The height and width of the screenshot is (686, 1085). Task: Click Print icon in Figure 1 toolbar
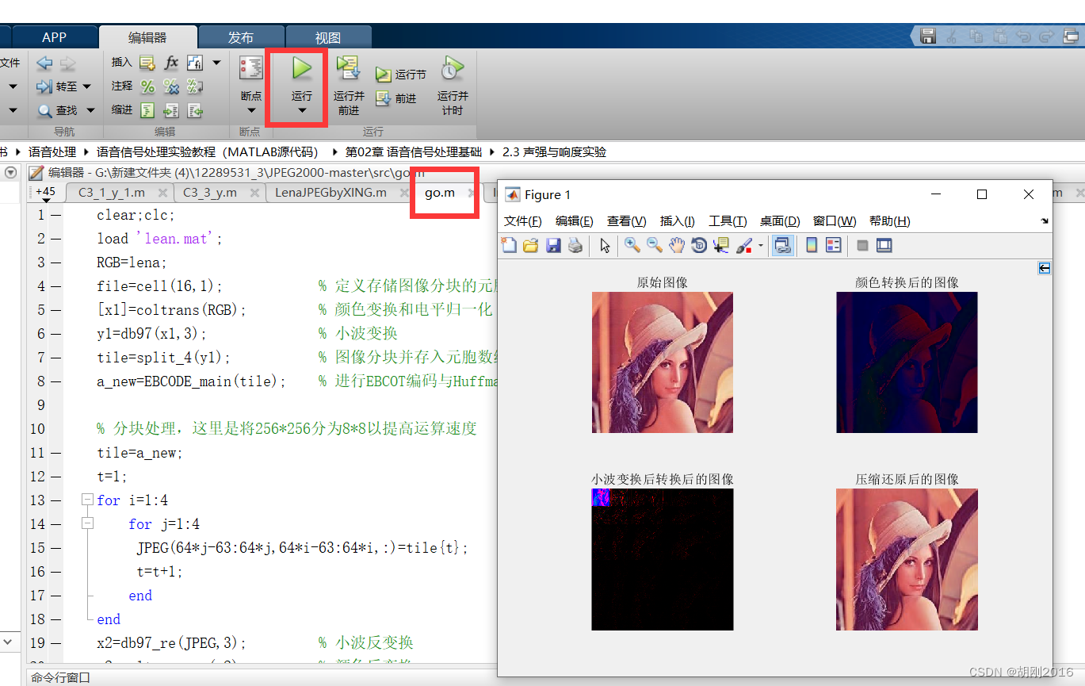coord(575,246)
